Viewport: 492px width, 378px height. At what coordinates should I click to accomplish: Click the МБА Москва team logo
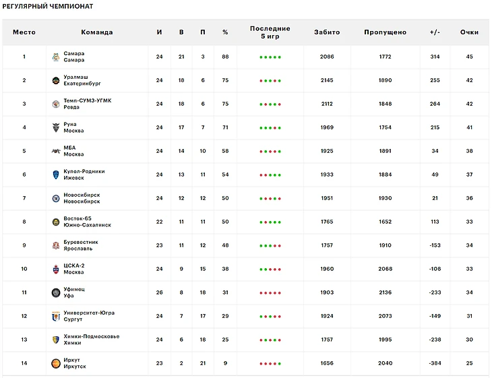[x=56, y=152]
